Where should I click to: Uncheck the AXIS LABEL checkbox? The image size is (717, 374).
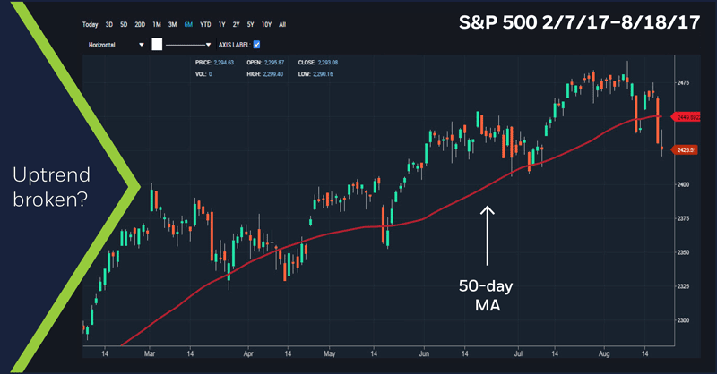(x=257, y=43)
